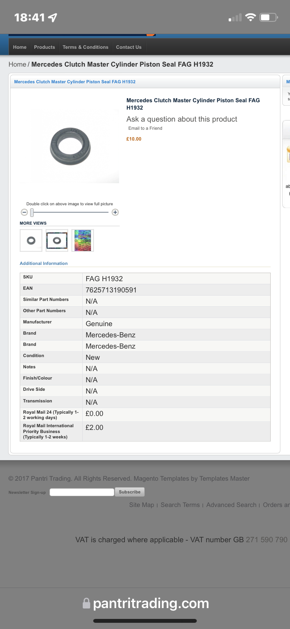Click the £10.00 price
290x629 pixels.
pos(134,139)
